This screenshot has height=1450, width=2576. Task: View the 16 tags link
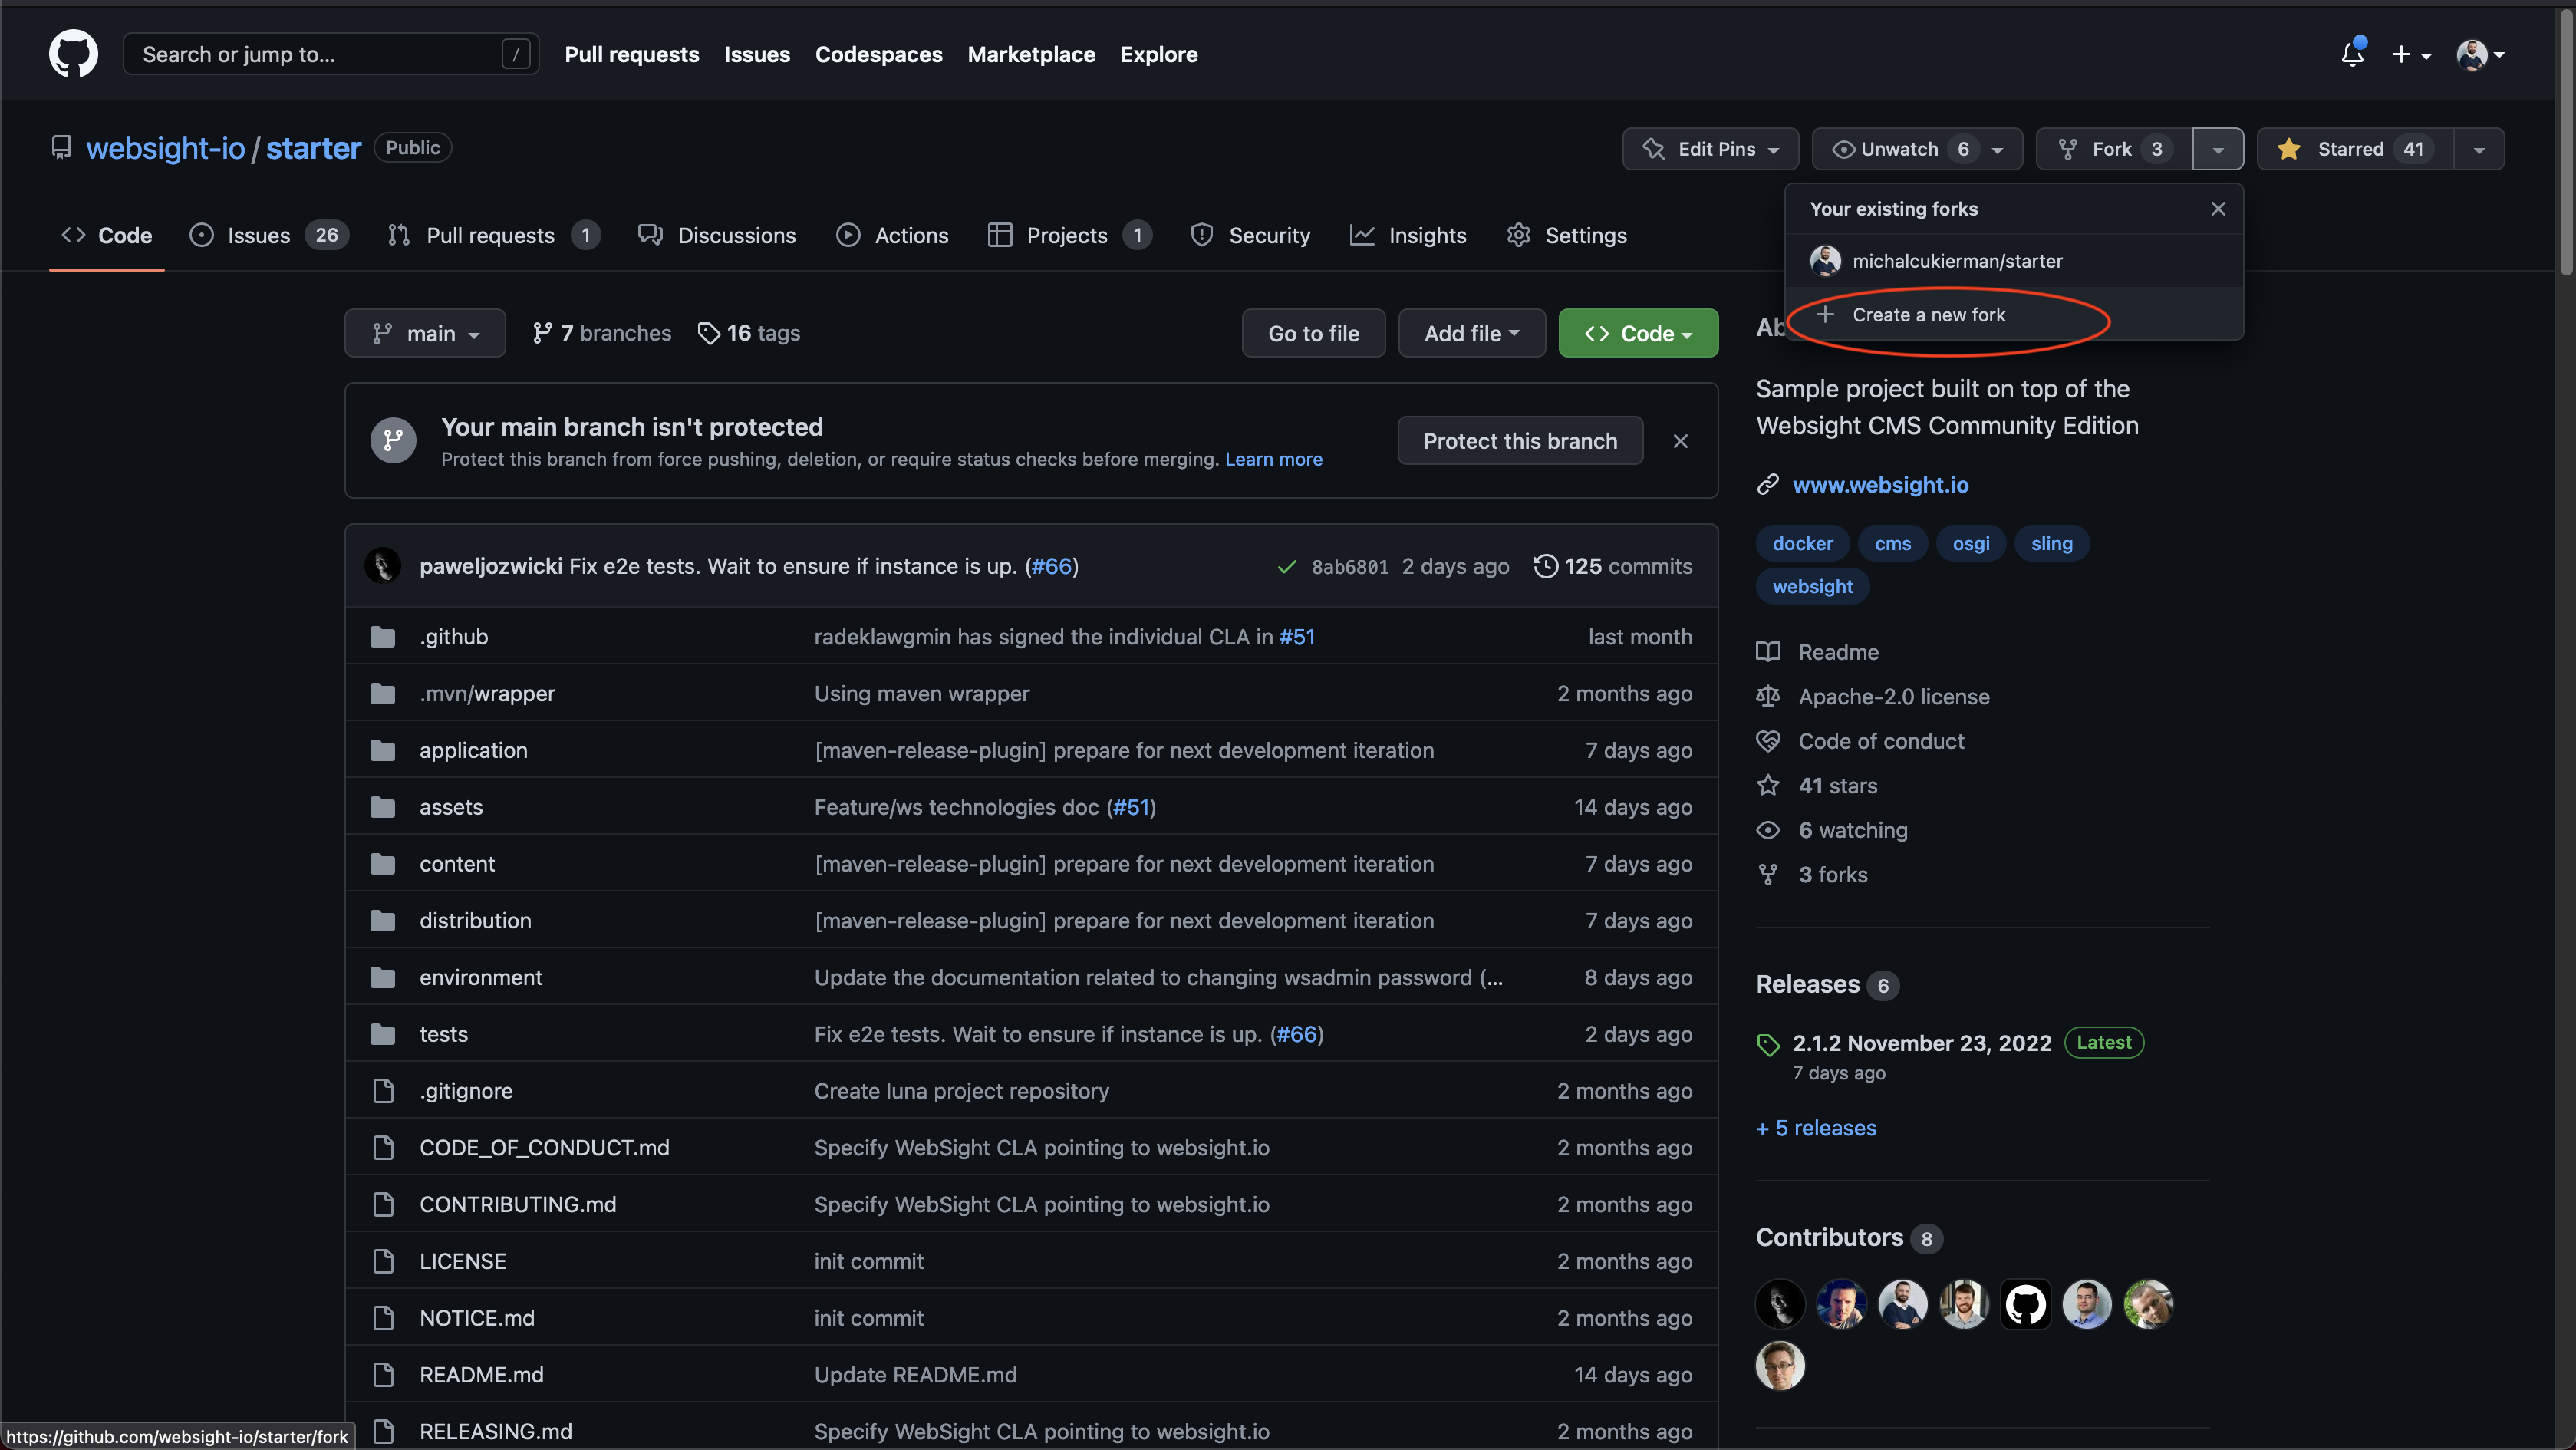point(749,333)
